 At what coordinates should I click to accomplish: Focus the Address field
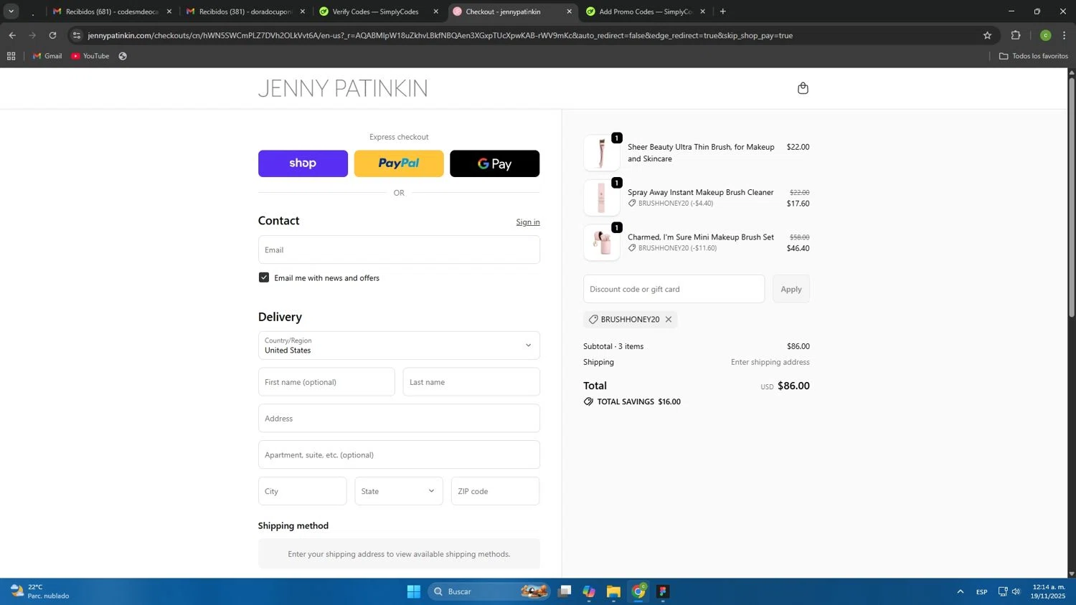(x=399, y=419)
